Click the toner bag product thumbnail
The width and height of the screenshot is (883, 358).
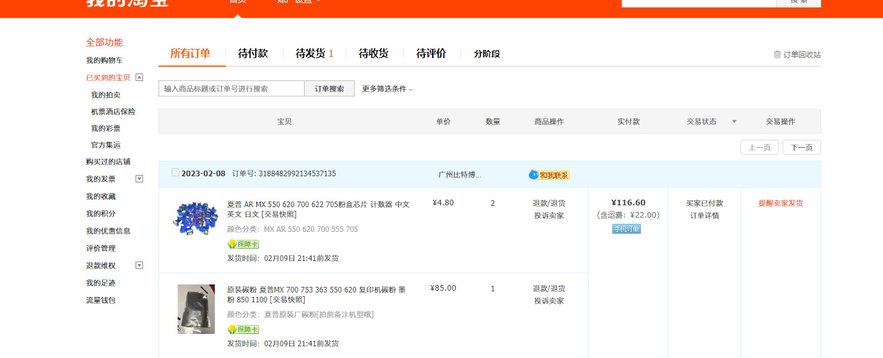tap(196, 309)
